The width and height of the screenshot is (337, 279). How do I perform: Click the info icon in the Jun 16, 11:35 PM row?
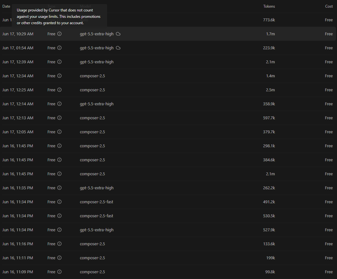point(59,188)
